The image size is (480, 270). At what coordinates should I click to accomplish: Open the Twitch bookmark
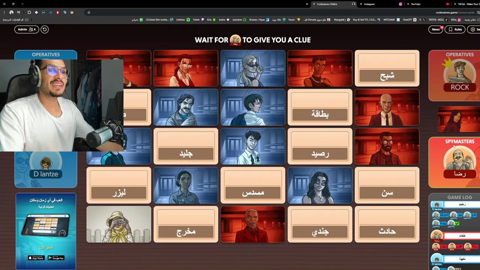[x=198, y=19]
